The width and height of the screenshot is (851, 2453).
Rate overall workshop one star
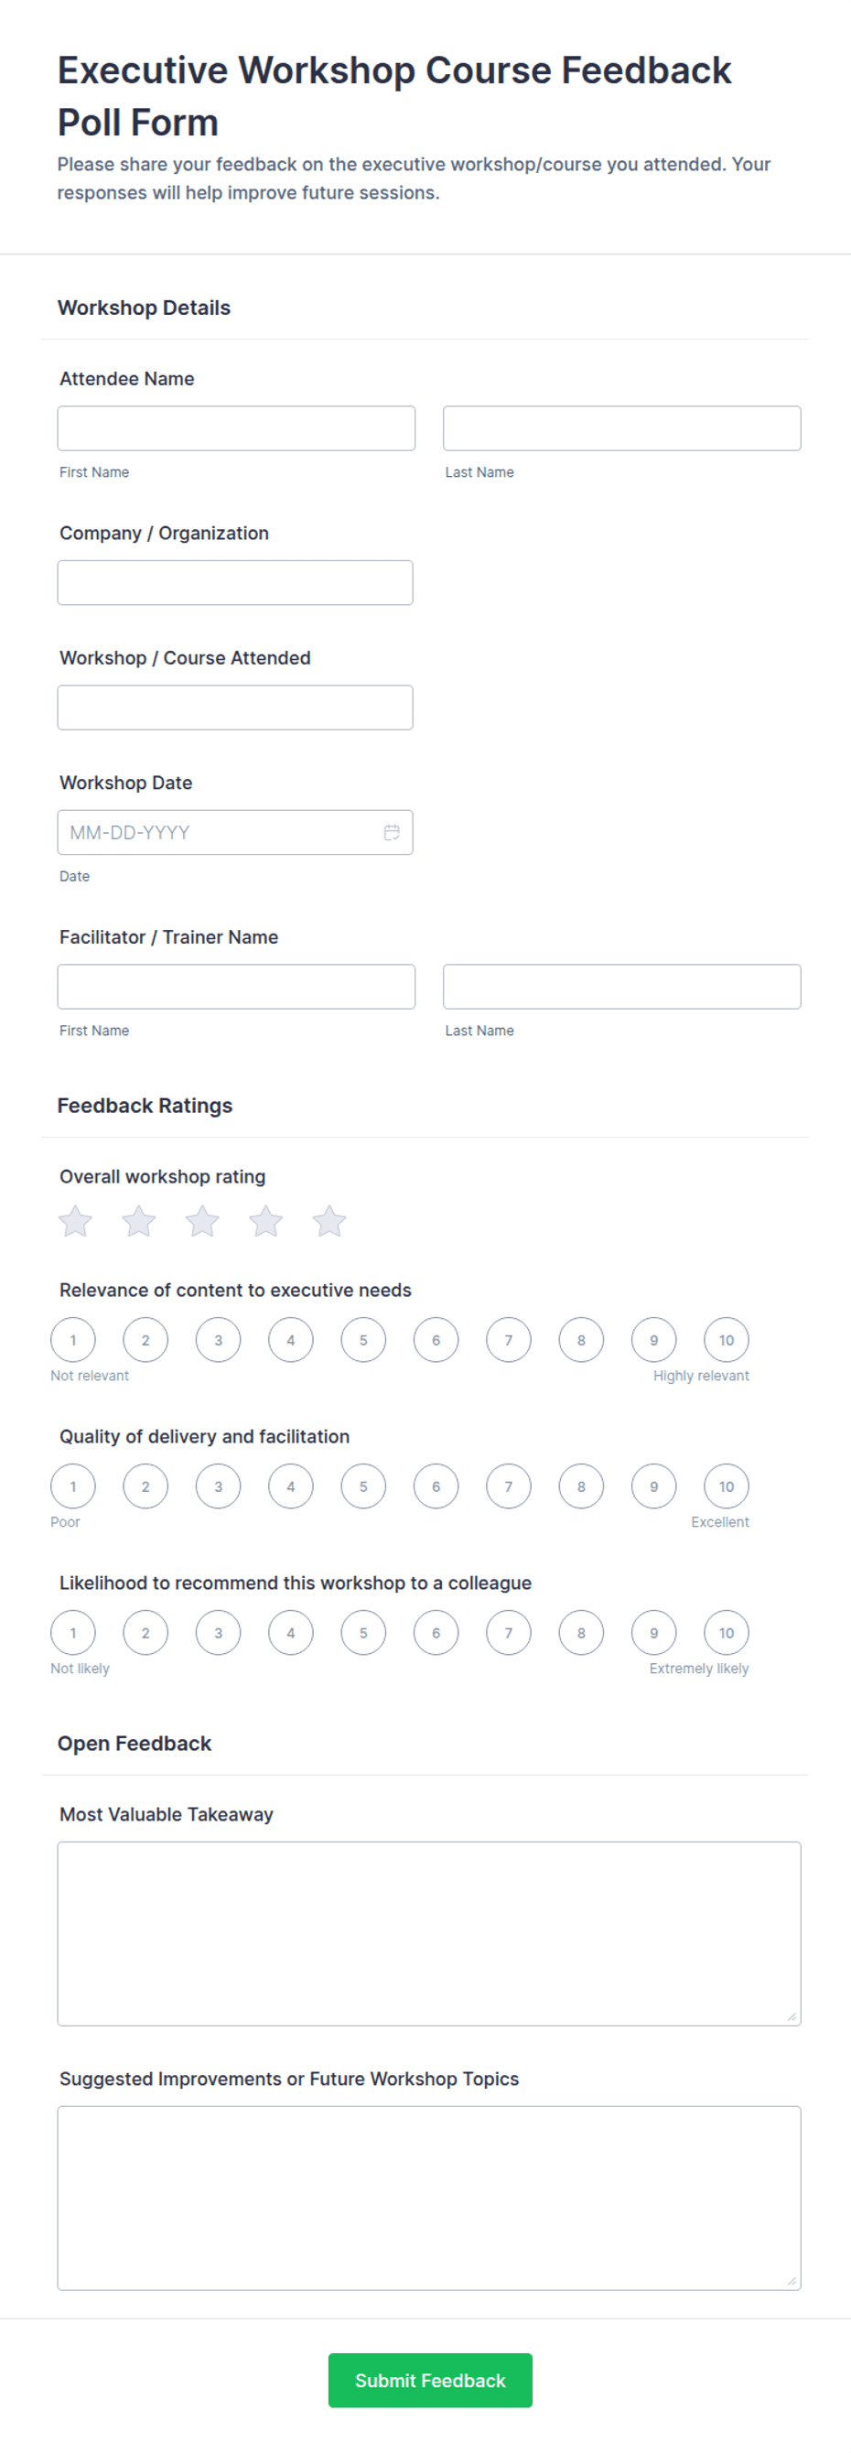(75, 1221)
